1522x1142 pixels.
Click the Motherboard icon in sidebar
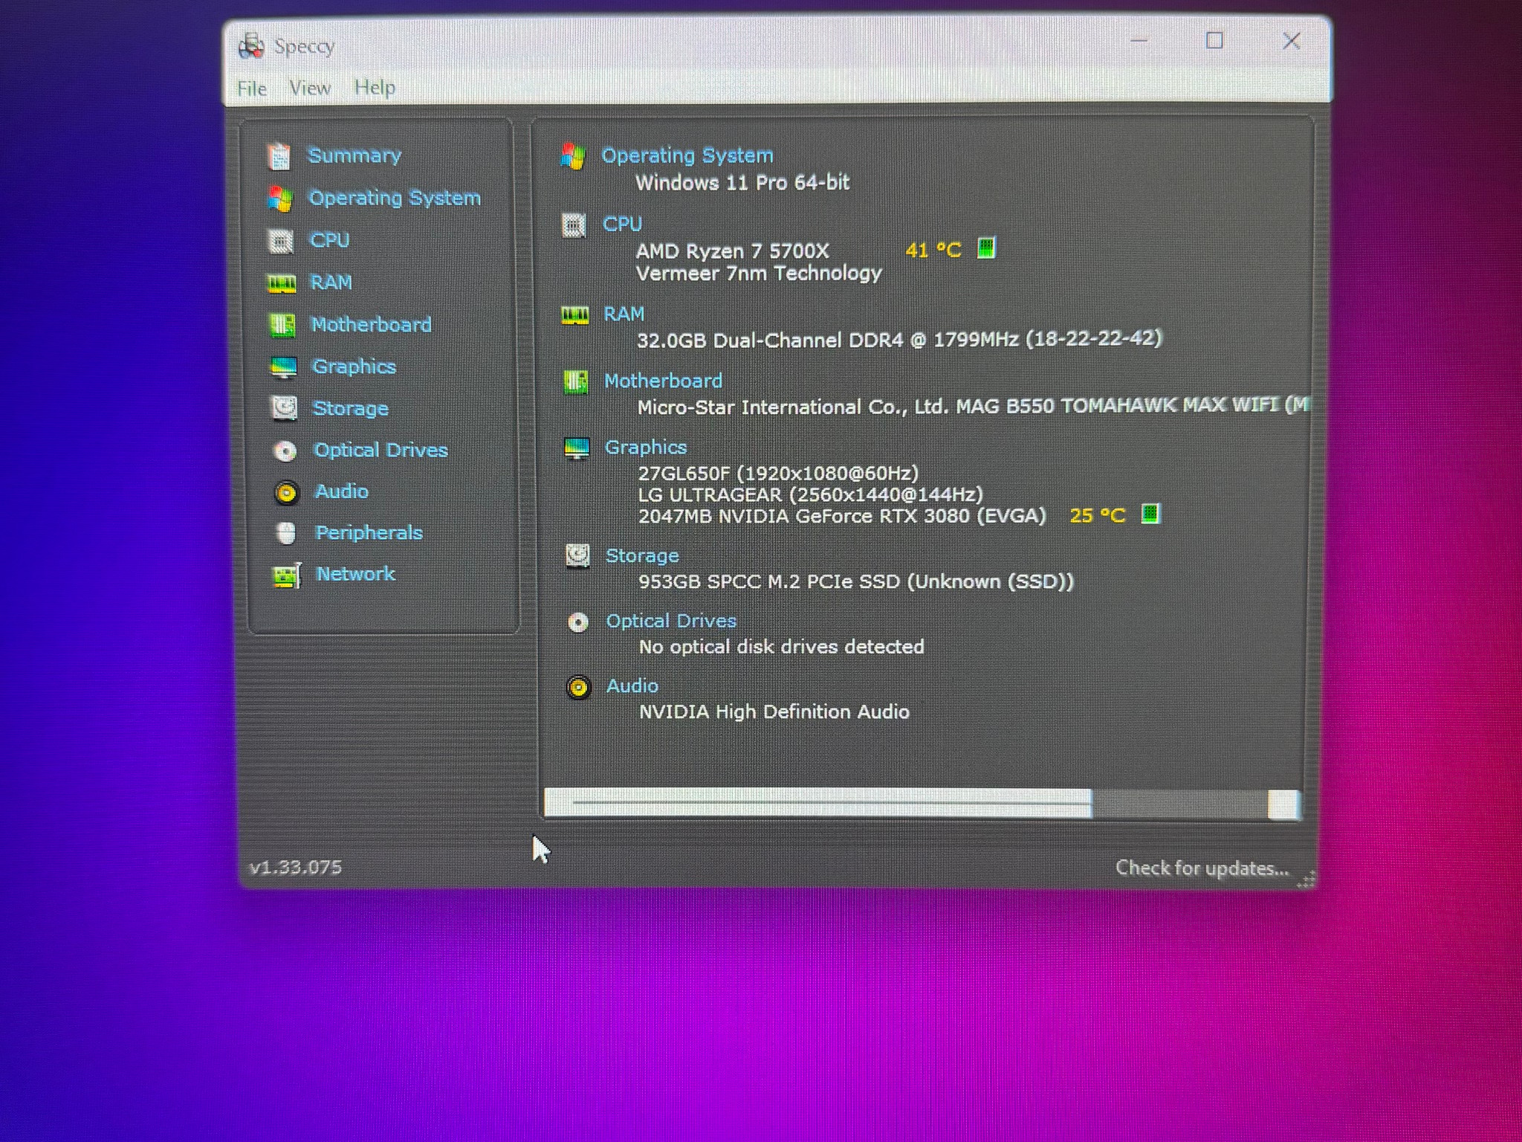point(282,325)
